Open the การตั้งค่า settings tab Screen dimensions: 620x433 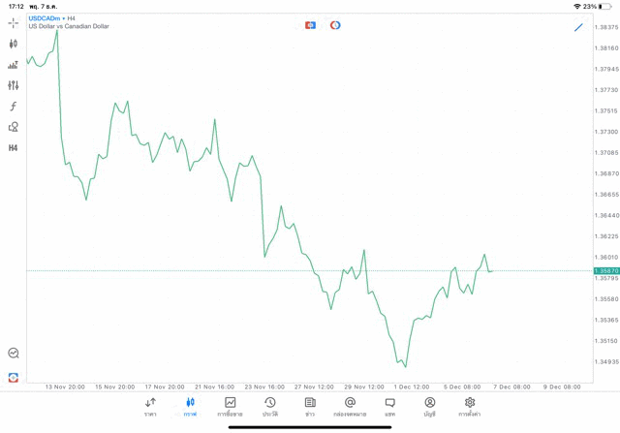[470, 407]
